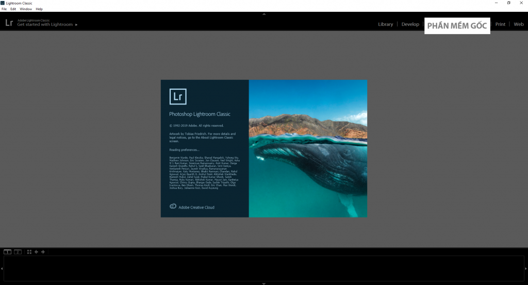
Task: Switch to the Develop module
Action: tap(410, 24)
